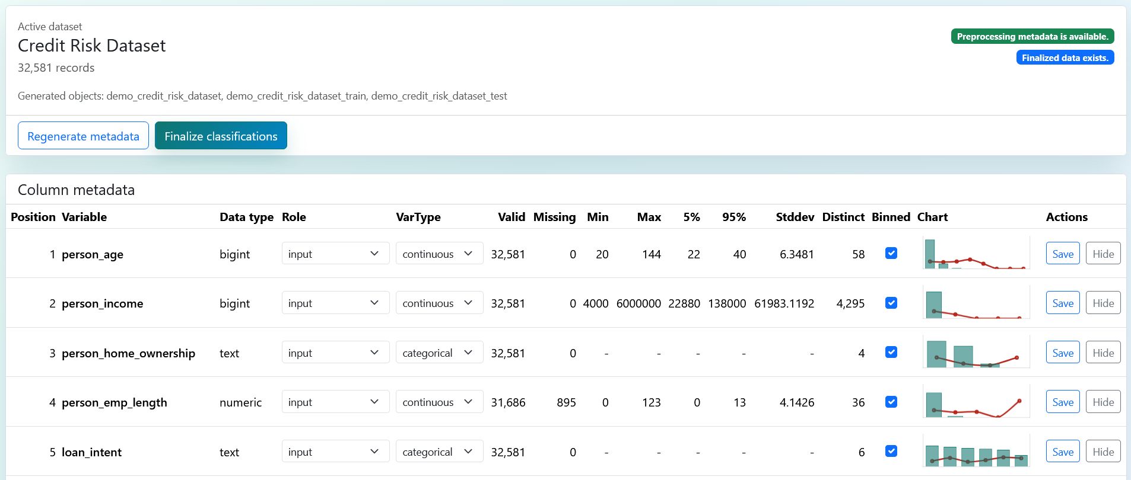Click the loan_intent variable name
This screenshot has height=480, width=1131.
[91, 452]
